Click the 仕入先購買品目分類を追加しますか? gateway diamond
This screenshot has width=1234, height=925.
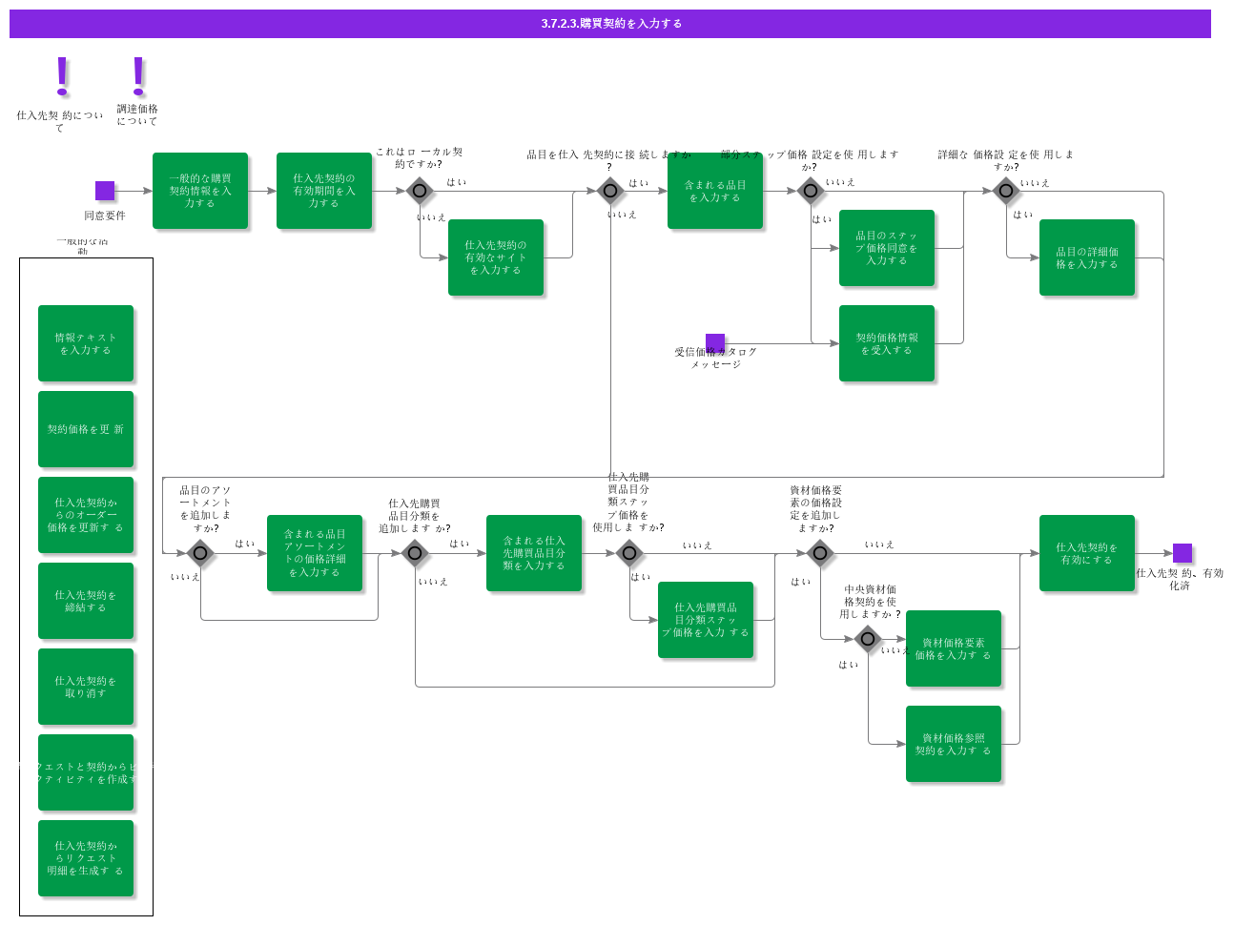click(415, 553)
